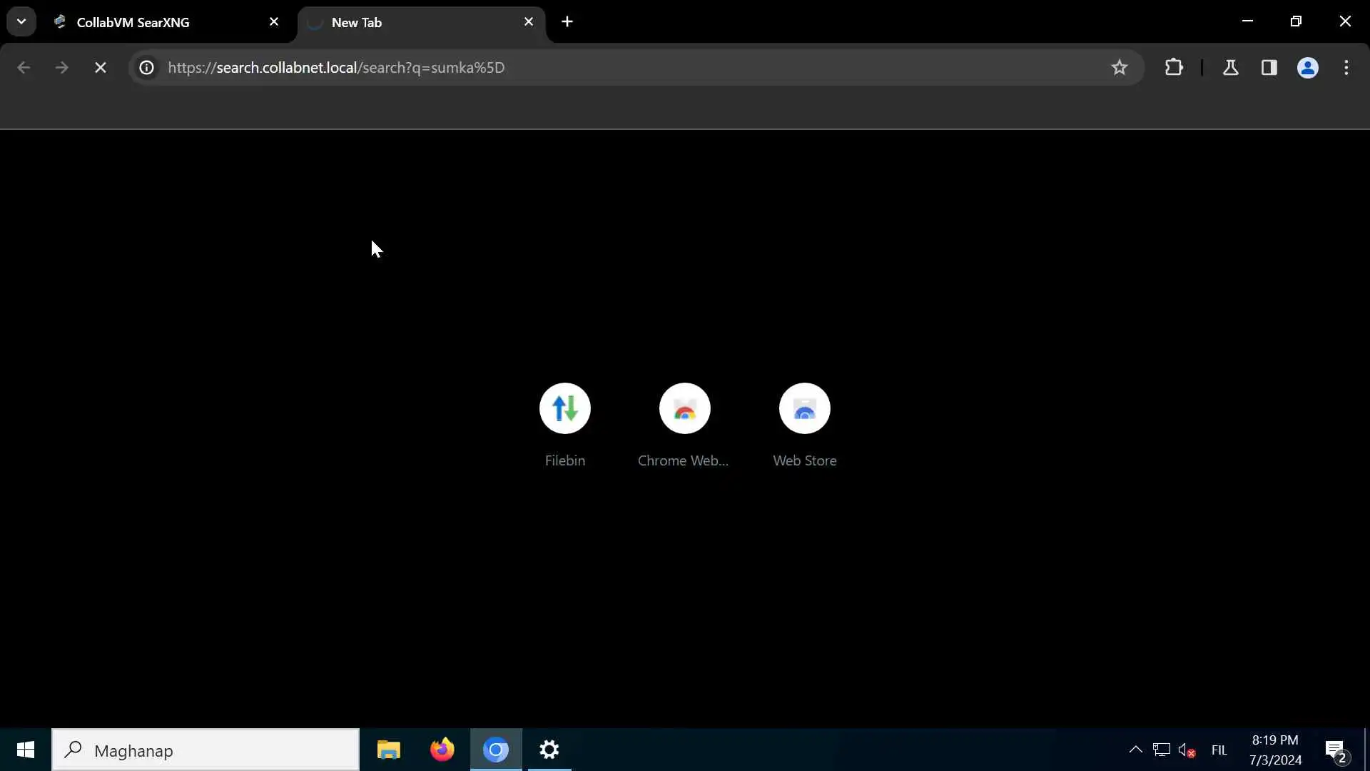Toggle the muted volume icon
This screenshot has height=771, width=1370.
1187,750
